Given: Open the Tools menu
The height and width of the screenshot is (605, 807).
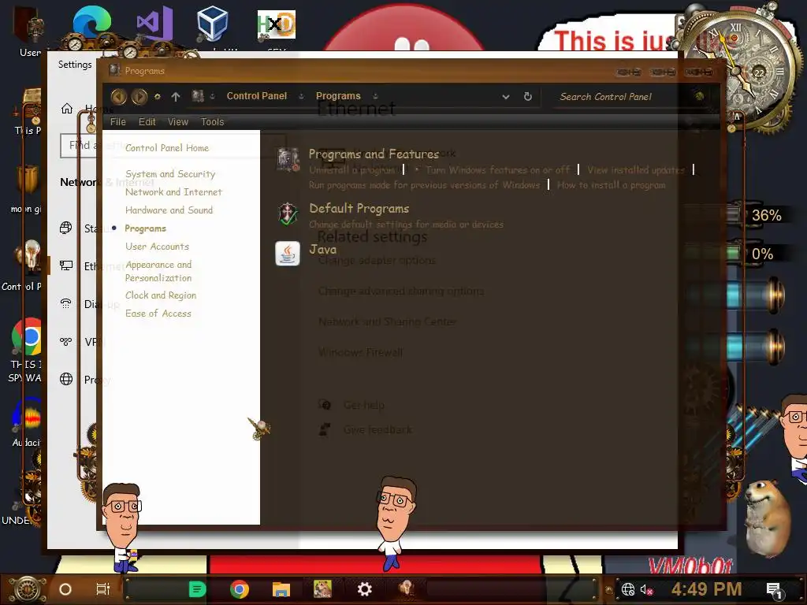Looking at the screenshot, I should [x=213, y=122].
